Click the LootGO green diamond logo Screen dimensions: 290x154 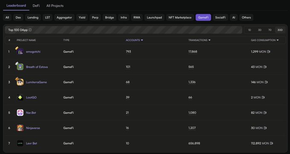click(x=20, y=97)
